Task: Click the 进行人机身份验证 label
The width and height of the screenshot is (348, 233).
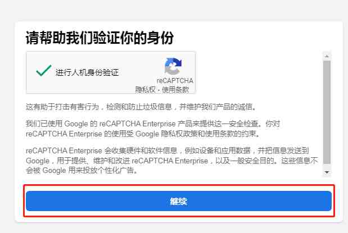Action: pyautogui.click(x=87, y=72)
